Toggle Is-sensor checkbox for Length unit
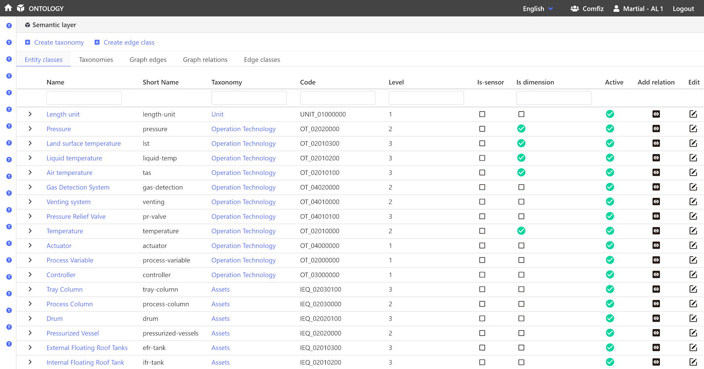This screenshot has width=704, height=369. point(482,114)
